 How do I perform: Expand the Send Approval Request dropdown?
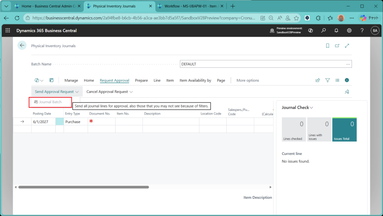[57, 92]
